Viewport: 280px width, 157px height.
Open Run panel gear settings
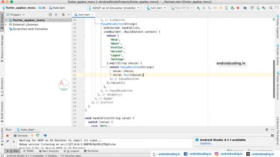[x=267, y=130]
